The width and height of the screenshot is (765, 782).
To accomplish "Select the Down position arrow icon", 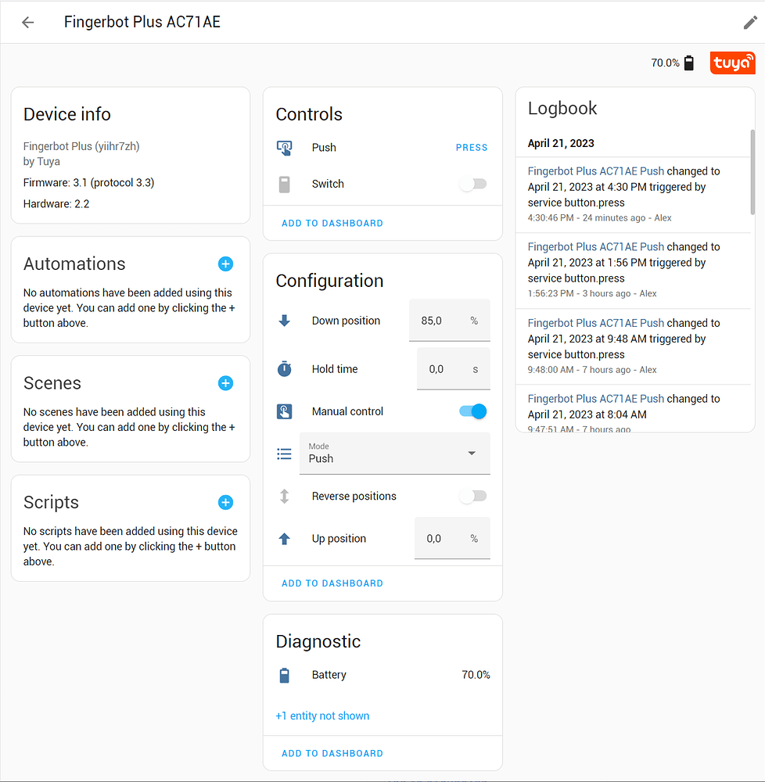I will click(x=284, y=320).
